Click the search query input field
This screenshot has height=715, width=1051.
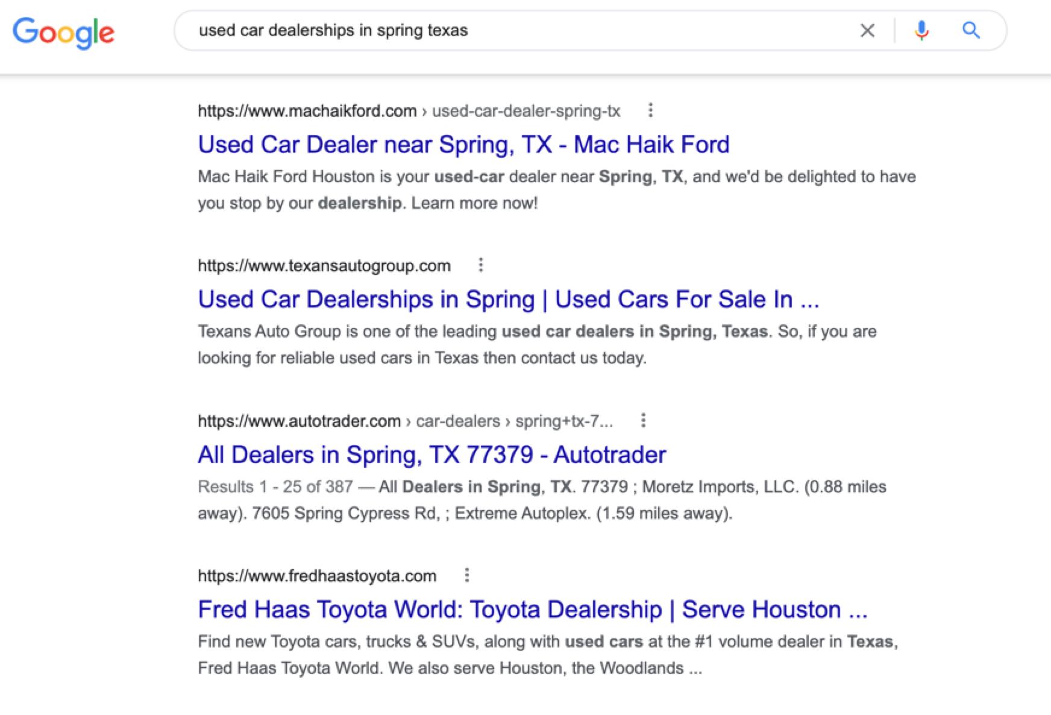click(512, 31)
